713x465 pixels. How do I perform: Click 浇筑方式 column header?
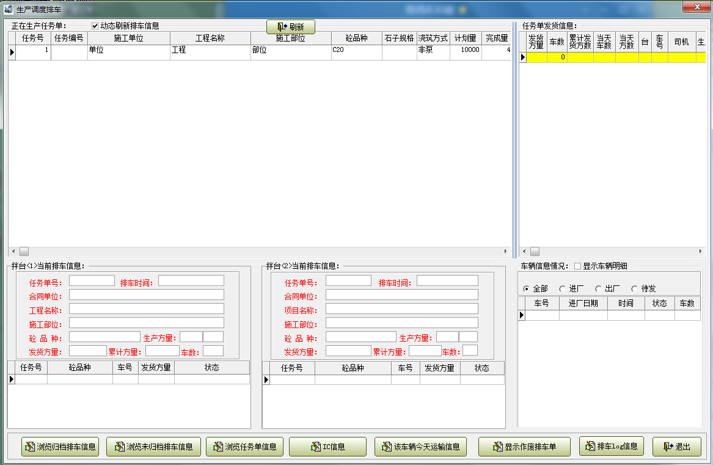click(x=433, y=38)
